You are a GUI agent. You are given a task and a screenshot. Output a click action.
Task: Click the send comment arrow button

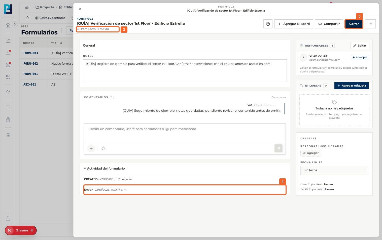point(279,148)
